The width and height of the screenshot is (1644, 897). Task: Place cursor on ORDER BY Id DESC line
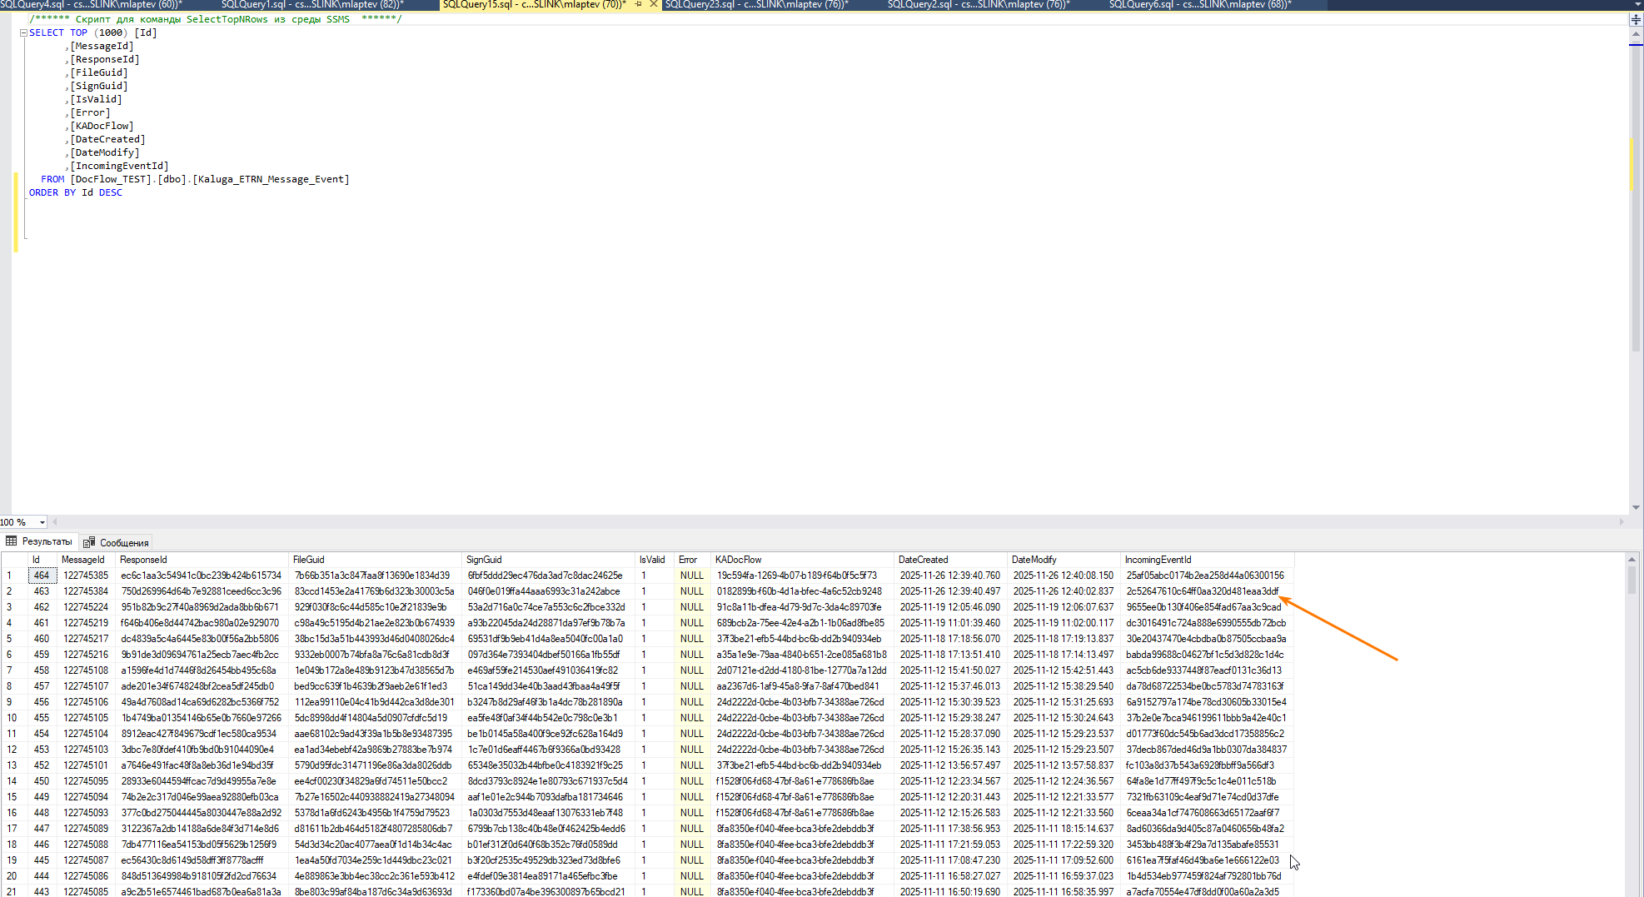76,193
